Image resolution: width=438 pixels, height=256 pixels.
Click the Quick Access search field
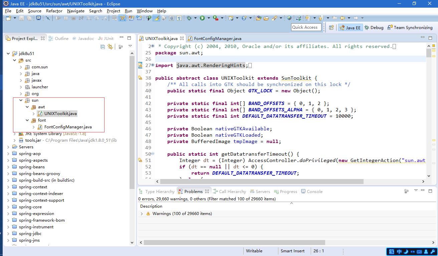click(x=306, y=27)
